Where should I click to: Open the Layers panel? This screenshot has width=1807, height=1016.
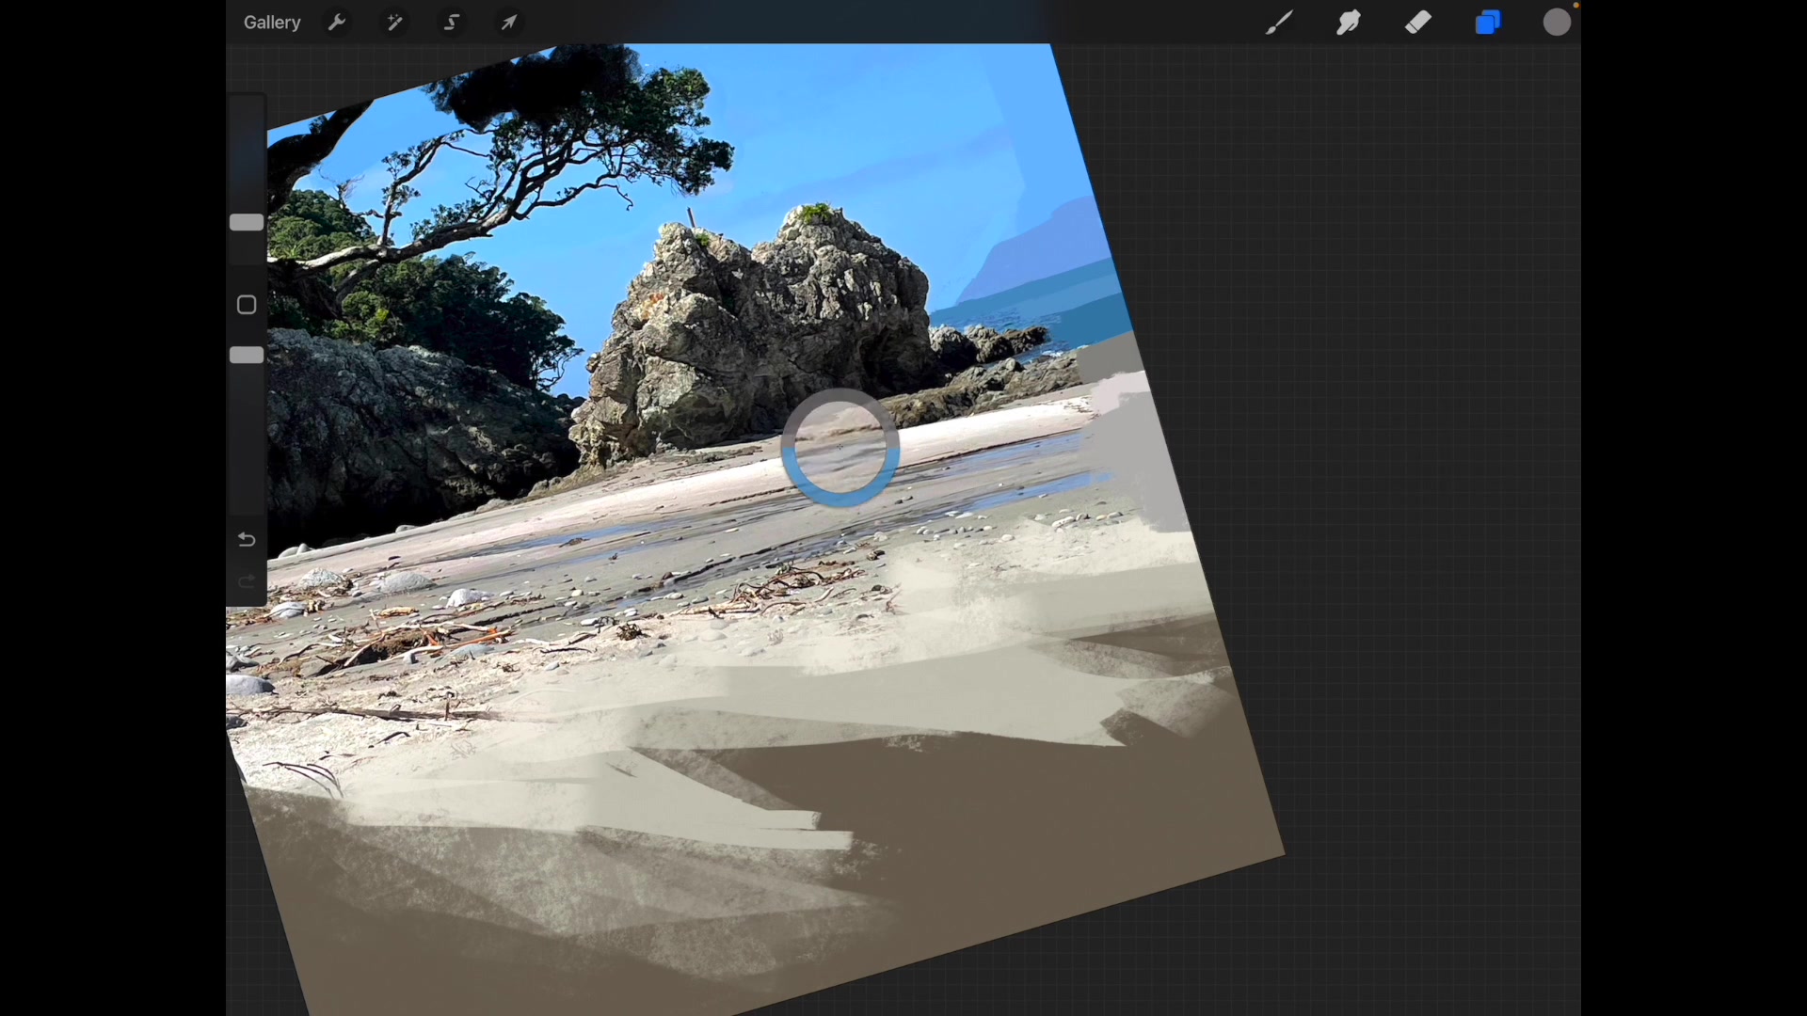point(1488,23)
